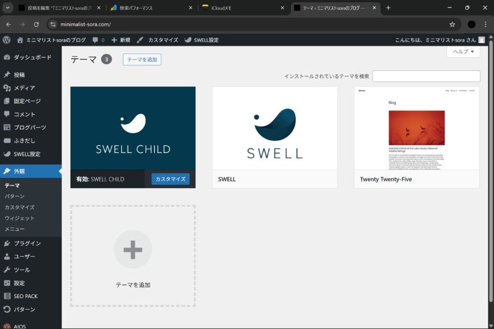Click the installed themes search field
Screen dimensions: 494x329
click(426, 76)
